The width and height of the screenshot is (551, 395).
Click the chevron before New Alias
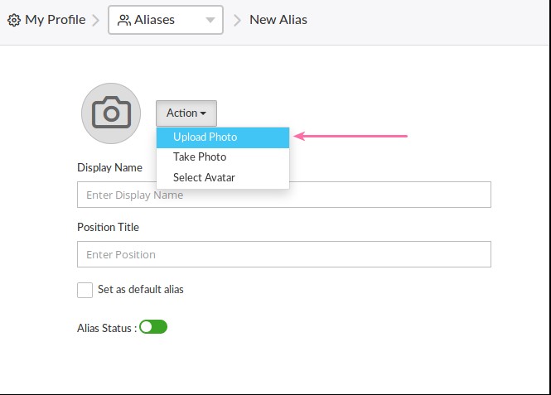236,20
